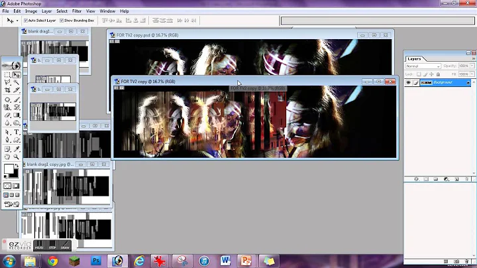The height and width of the screenshot is (268, 477).
Task: Select the Brush tool
Action: [17, 100]
